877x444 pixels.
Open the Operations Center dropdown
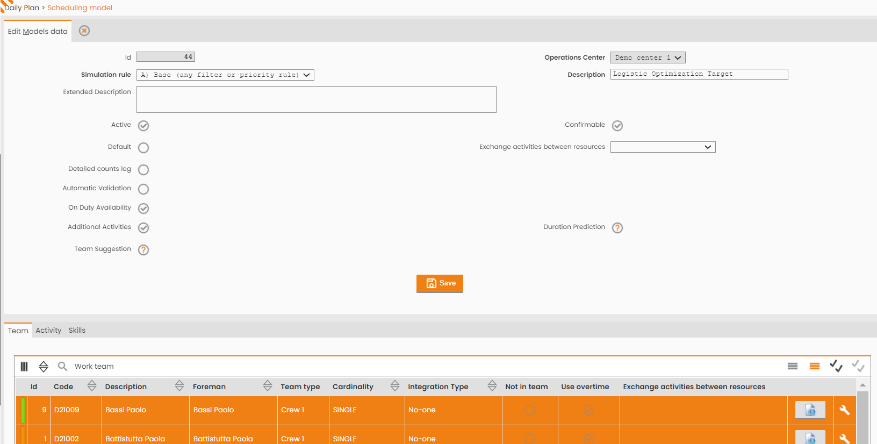[648, 58]
